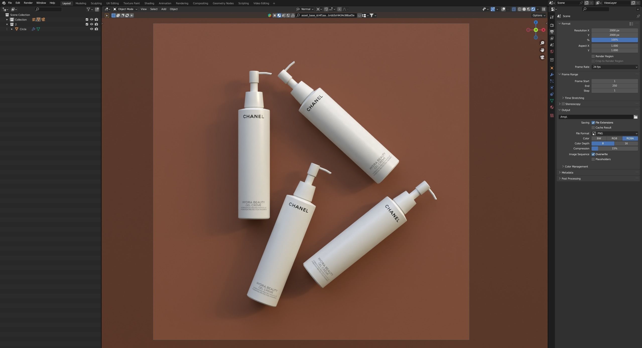Open the Normal transform orientation dropdown
Image resolution: width=642 pixels, height=348 pixels.
tap(305, 9)
